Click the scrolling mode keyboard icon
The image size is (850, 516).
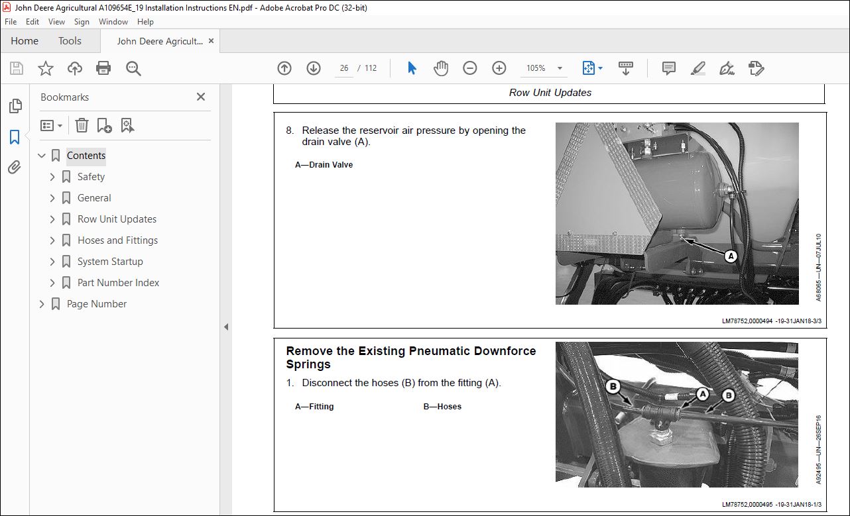coord(626,68)
